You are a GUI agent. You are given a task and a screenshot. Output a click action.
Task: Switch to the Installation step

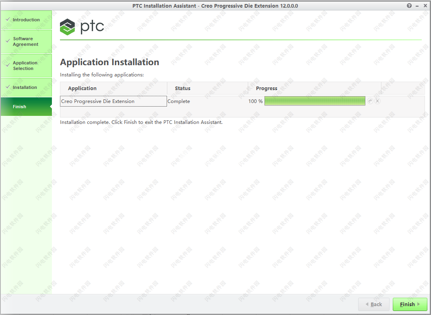[x=27, y=87]
